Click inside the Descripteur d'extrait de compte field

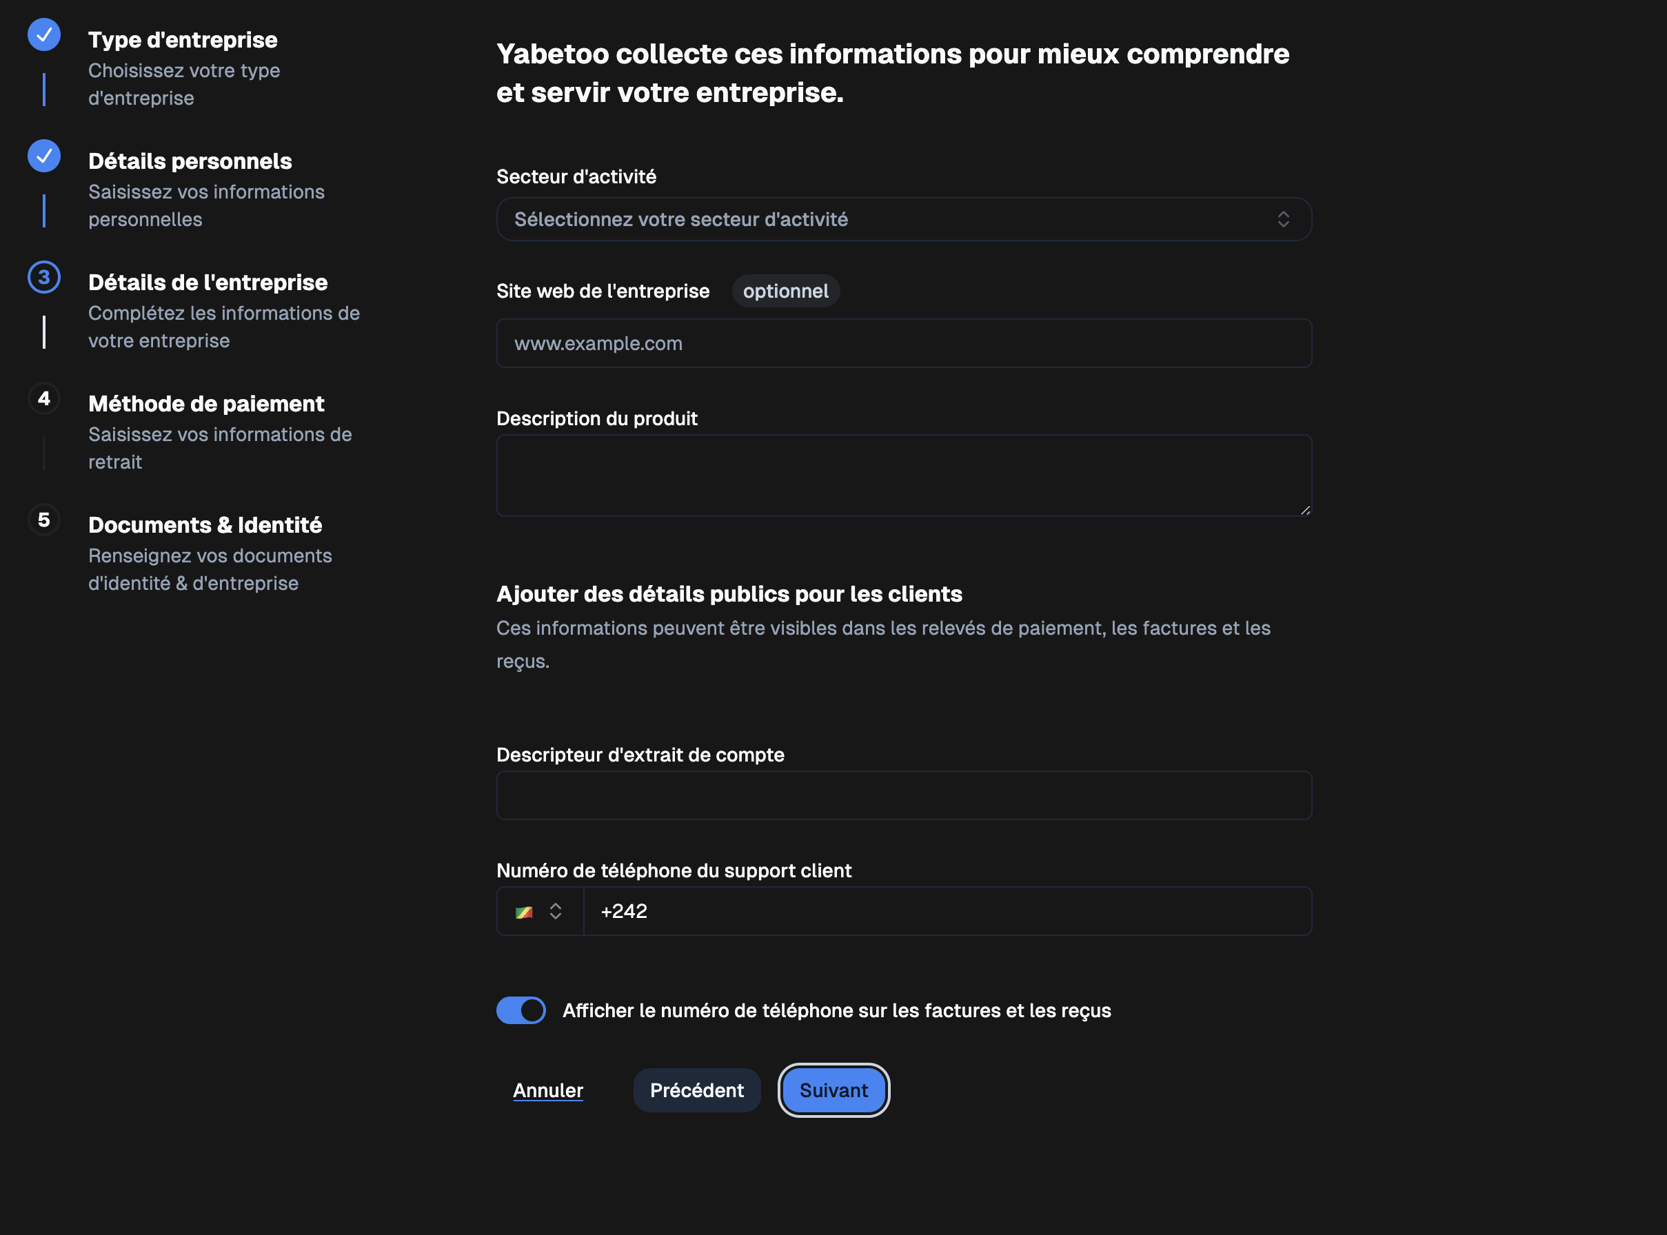[903, 795]
